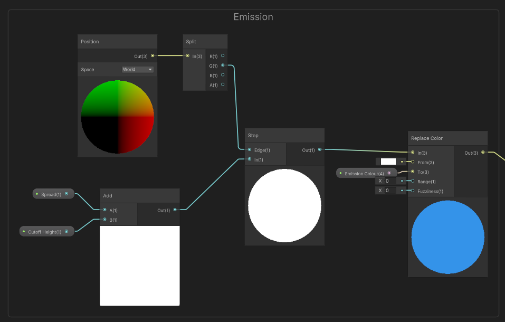Click the In(3) input port on Replace Color
505x322 pixels.
(412, 153)
